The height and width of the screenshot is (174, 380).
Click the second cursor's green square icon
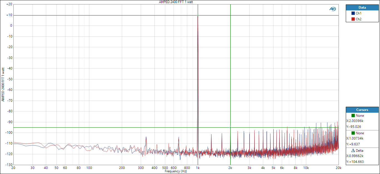pos(353,133)
